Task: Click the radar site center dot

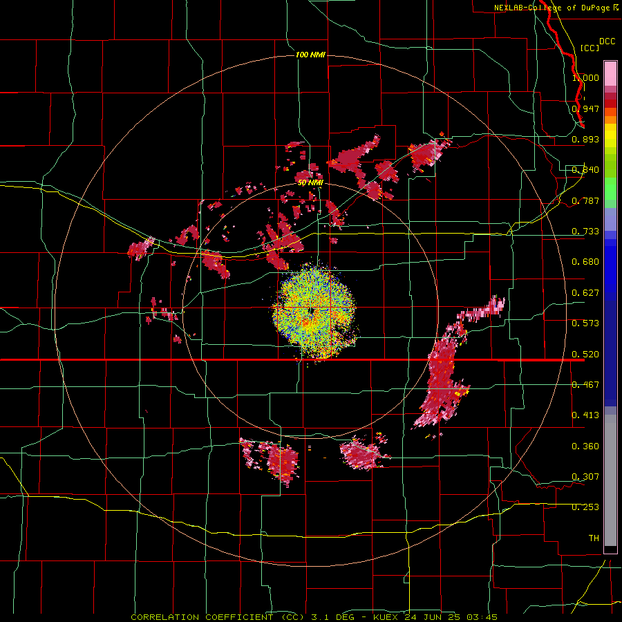Action: click(312, 310)
